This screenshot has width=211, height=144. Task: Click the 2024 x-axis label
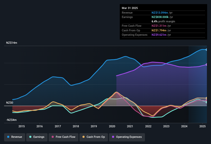coord(184,126)
